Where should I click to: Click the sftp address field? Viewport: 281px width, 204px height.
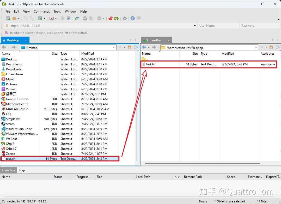(100, 26)
